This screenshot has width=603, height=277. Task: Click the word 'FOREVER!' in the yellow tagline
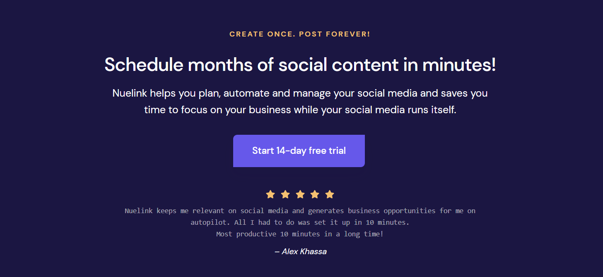coord(348,34)
